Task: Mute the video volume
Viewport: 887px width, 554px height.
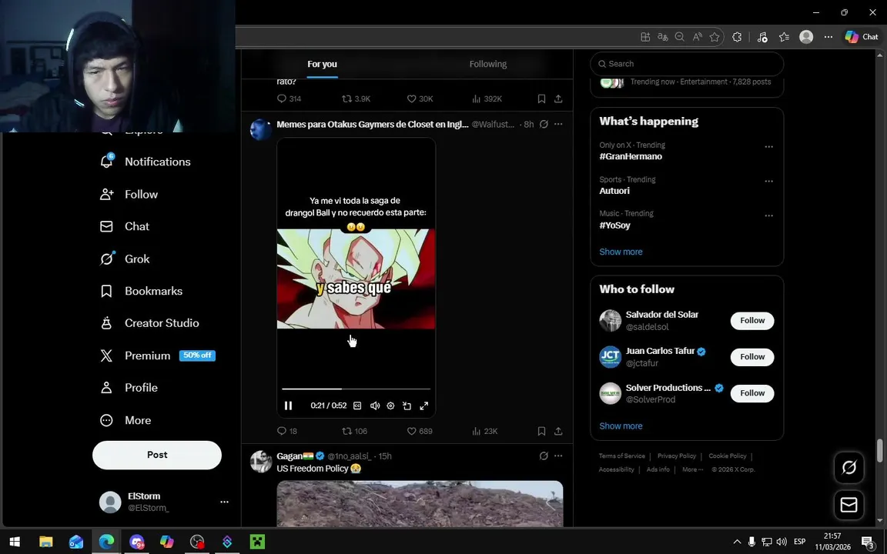Action: (374, 406)
